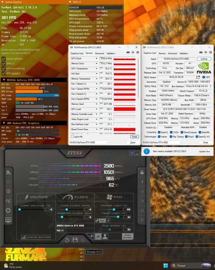Toggle FurMark Demo options checkbox
The height and width of the screenshot is (270, 215).
3,59
